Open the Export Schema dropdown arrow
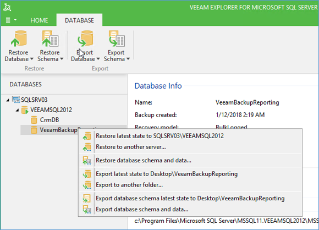 click(128, 59)
